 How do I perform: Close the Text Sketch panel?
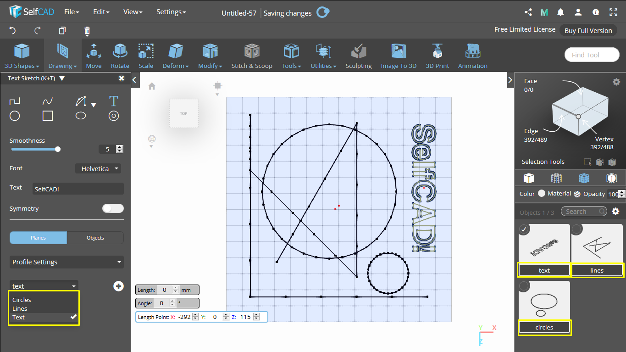[122, 78]
